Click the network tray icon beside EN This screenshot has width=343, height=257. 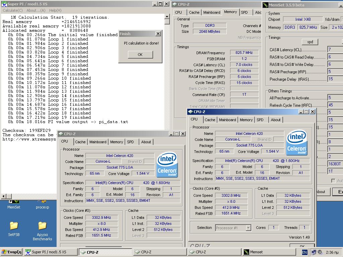[314, 252]
